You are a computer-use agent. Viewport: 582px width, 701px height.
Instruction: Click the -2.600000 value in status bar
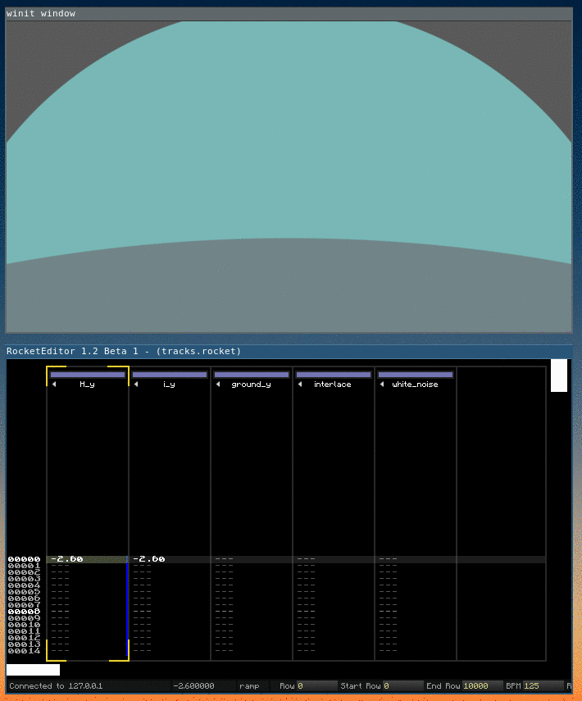pos(193,685)
